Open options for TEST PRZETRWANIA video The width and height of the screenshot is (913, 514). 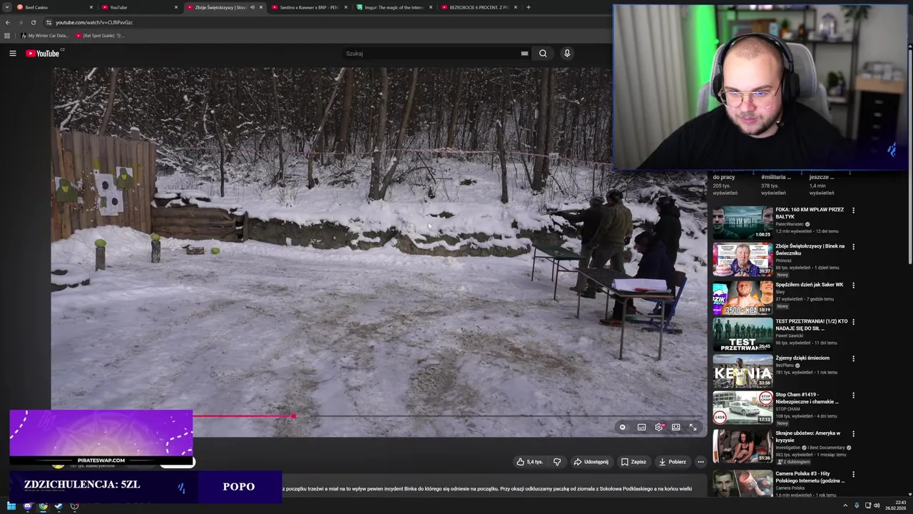853,322
